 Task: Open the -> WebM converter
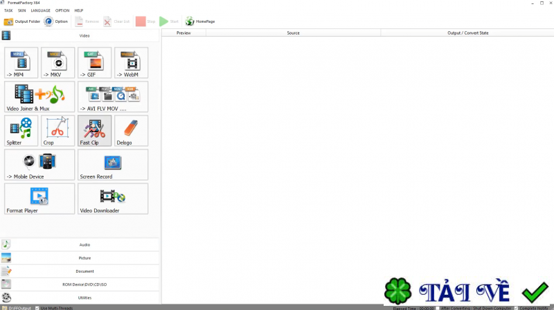[132, 62]
